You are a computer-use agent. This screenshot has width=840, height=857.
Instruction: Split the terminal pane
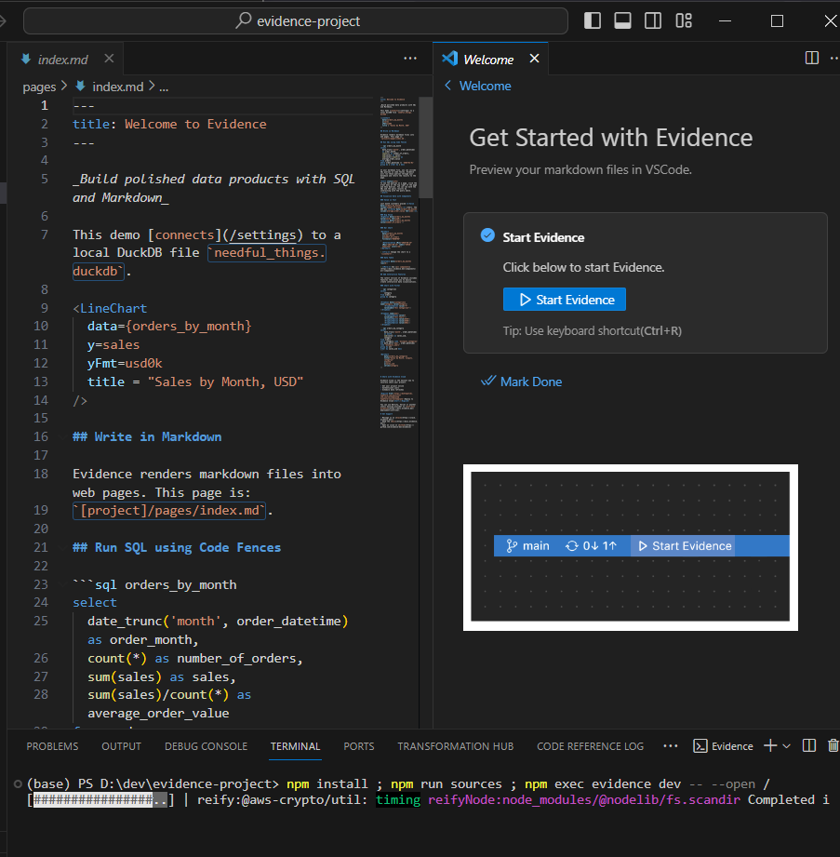(x=809, y=745)
